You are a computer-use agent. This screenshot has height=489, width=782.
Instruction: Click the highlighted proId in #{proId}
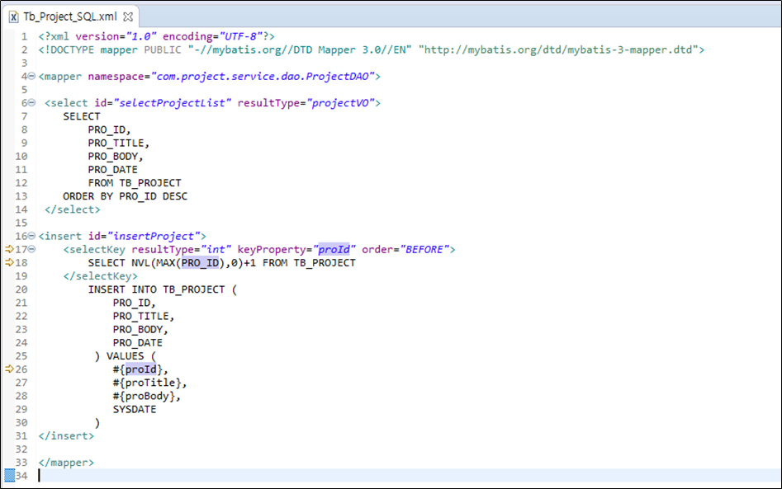click(140, 369)
